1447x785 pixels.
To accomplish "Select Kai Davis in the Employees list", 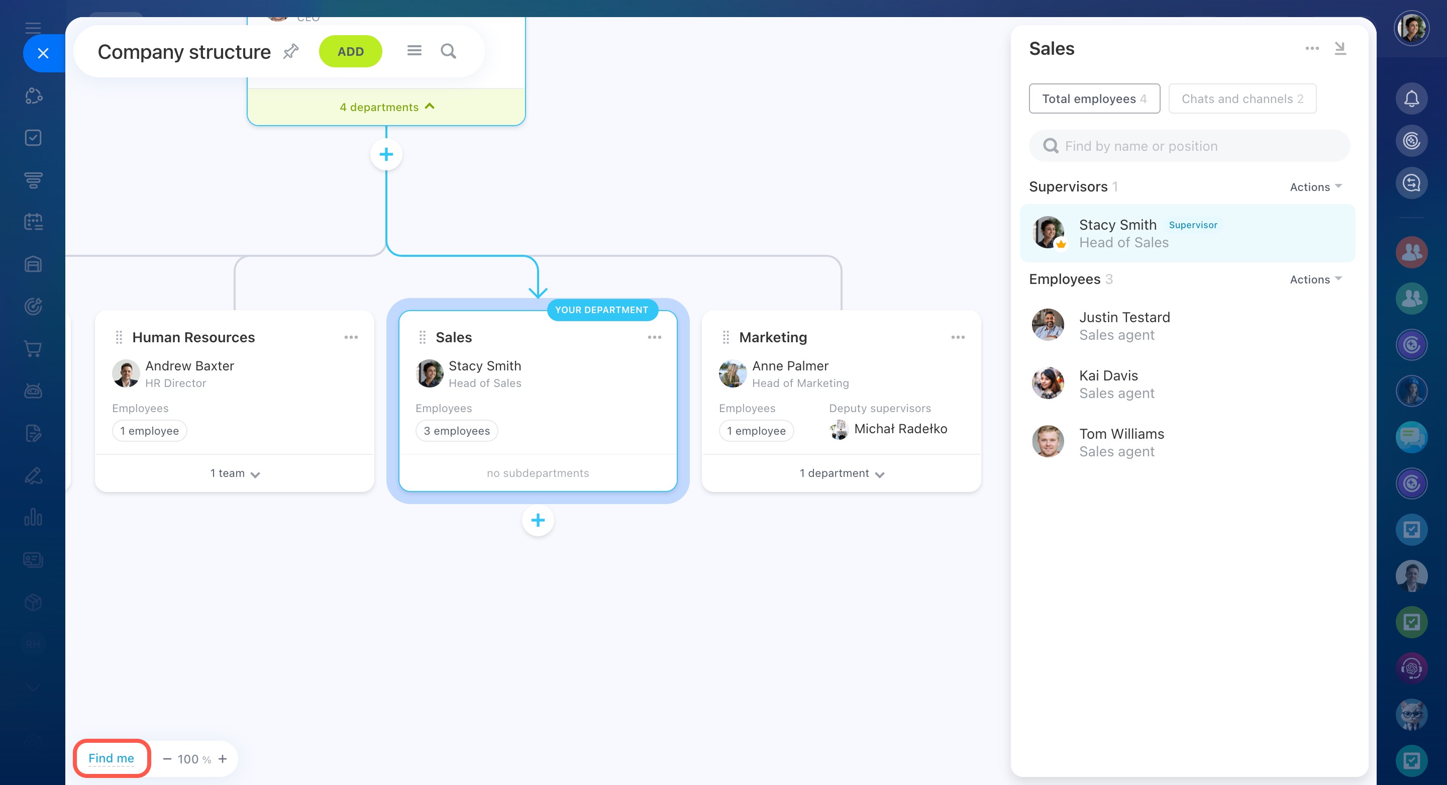I will [1187, 384].
